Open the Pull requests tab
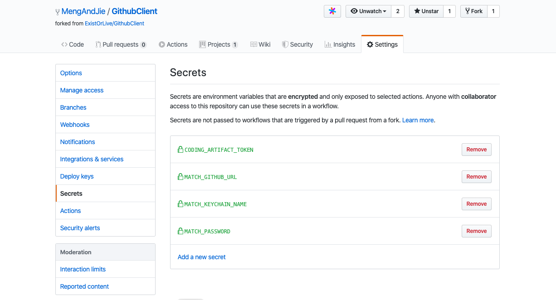556x300 pixels. click(x=120, y=44)
